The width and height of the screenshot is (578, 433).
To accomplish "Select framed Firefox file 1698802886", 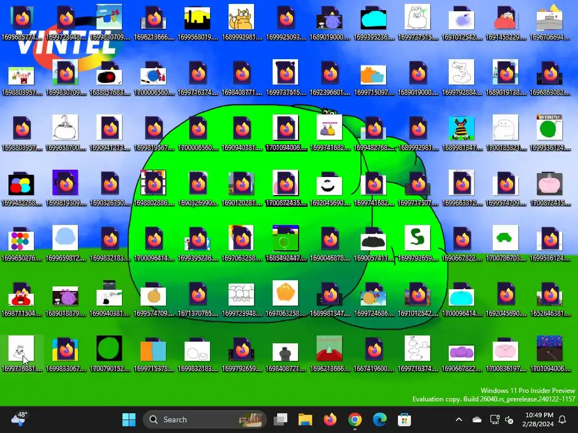I will [154, 188].
